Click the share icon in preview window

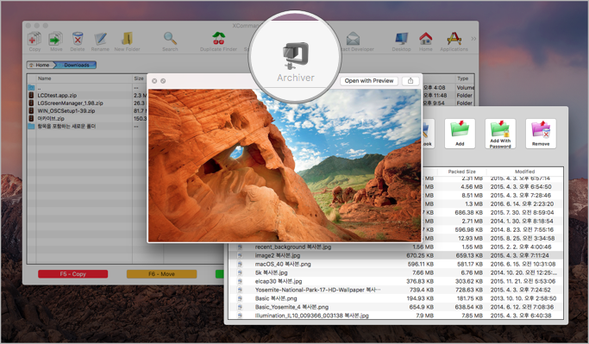410,81
